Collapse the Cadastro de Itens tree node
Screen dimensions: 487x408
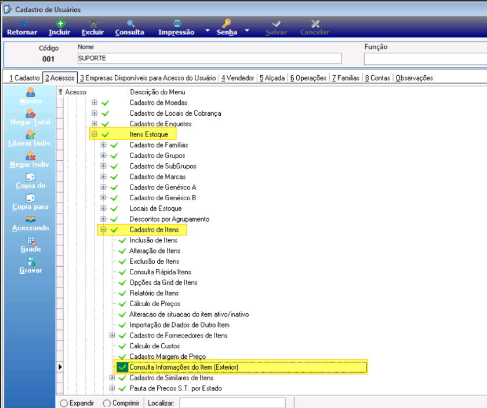click(103, 229)
